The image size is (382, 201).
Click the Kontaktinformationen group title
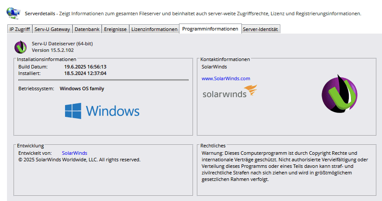pos(225,59)
